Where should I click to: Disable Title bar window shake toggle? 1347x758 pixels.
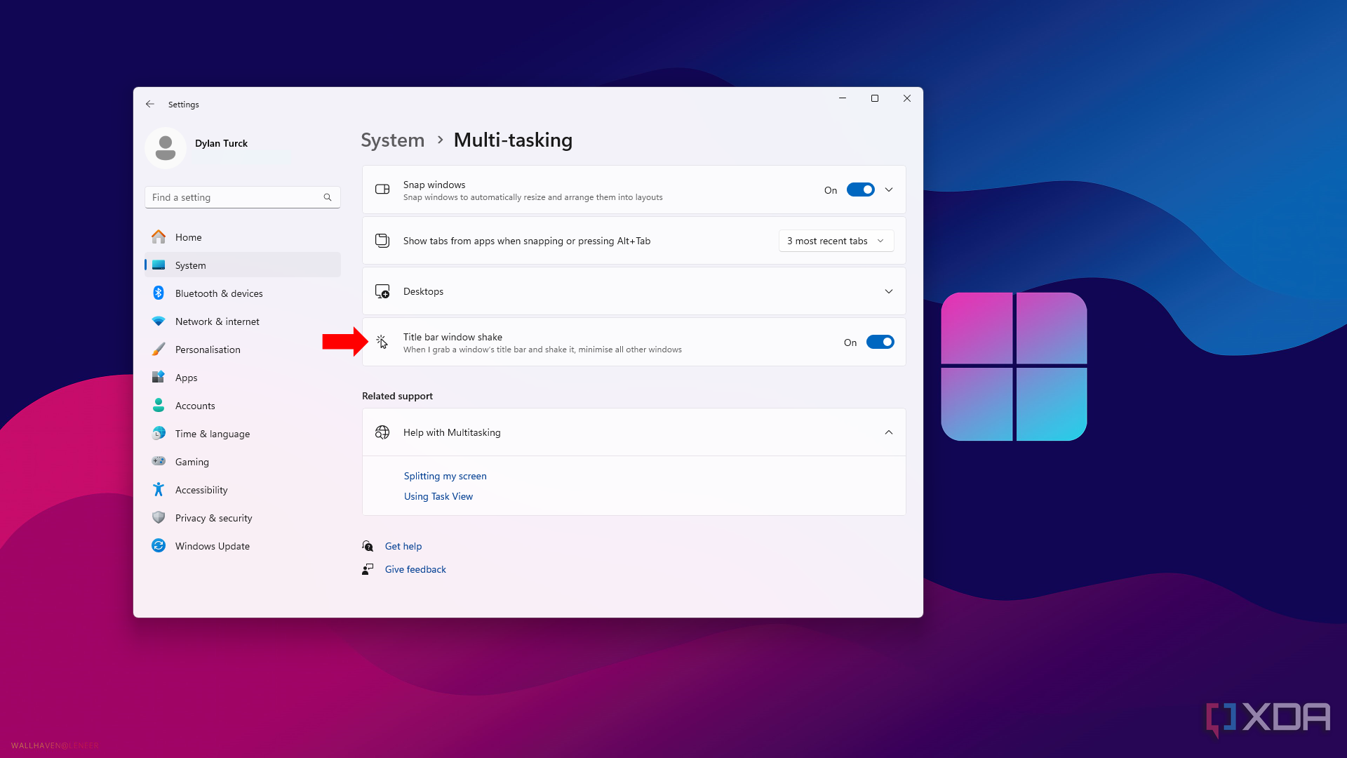(x=879, y=343)
